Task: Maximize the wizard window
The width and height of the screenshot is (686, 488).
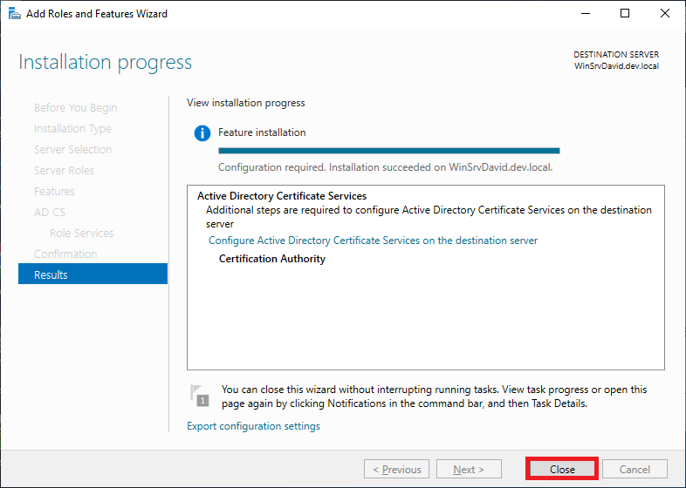Action: (x=625, y=14)
